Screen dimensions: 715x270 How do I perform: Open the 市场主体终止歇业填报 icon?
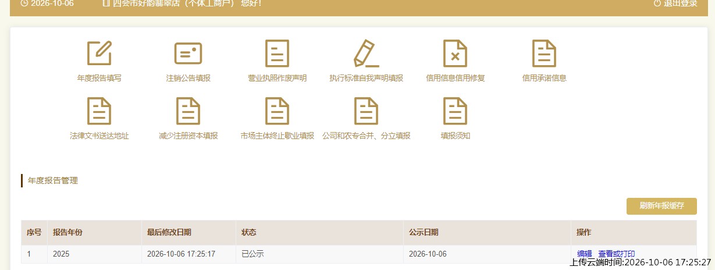(x=277, y=111)
